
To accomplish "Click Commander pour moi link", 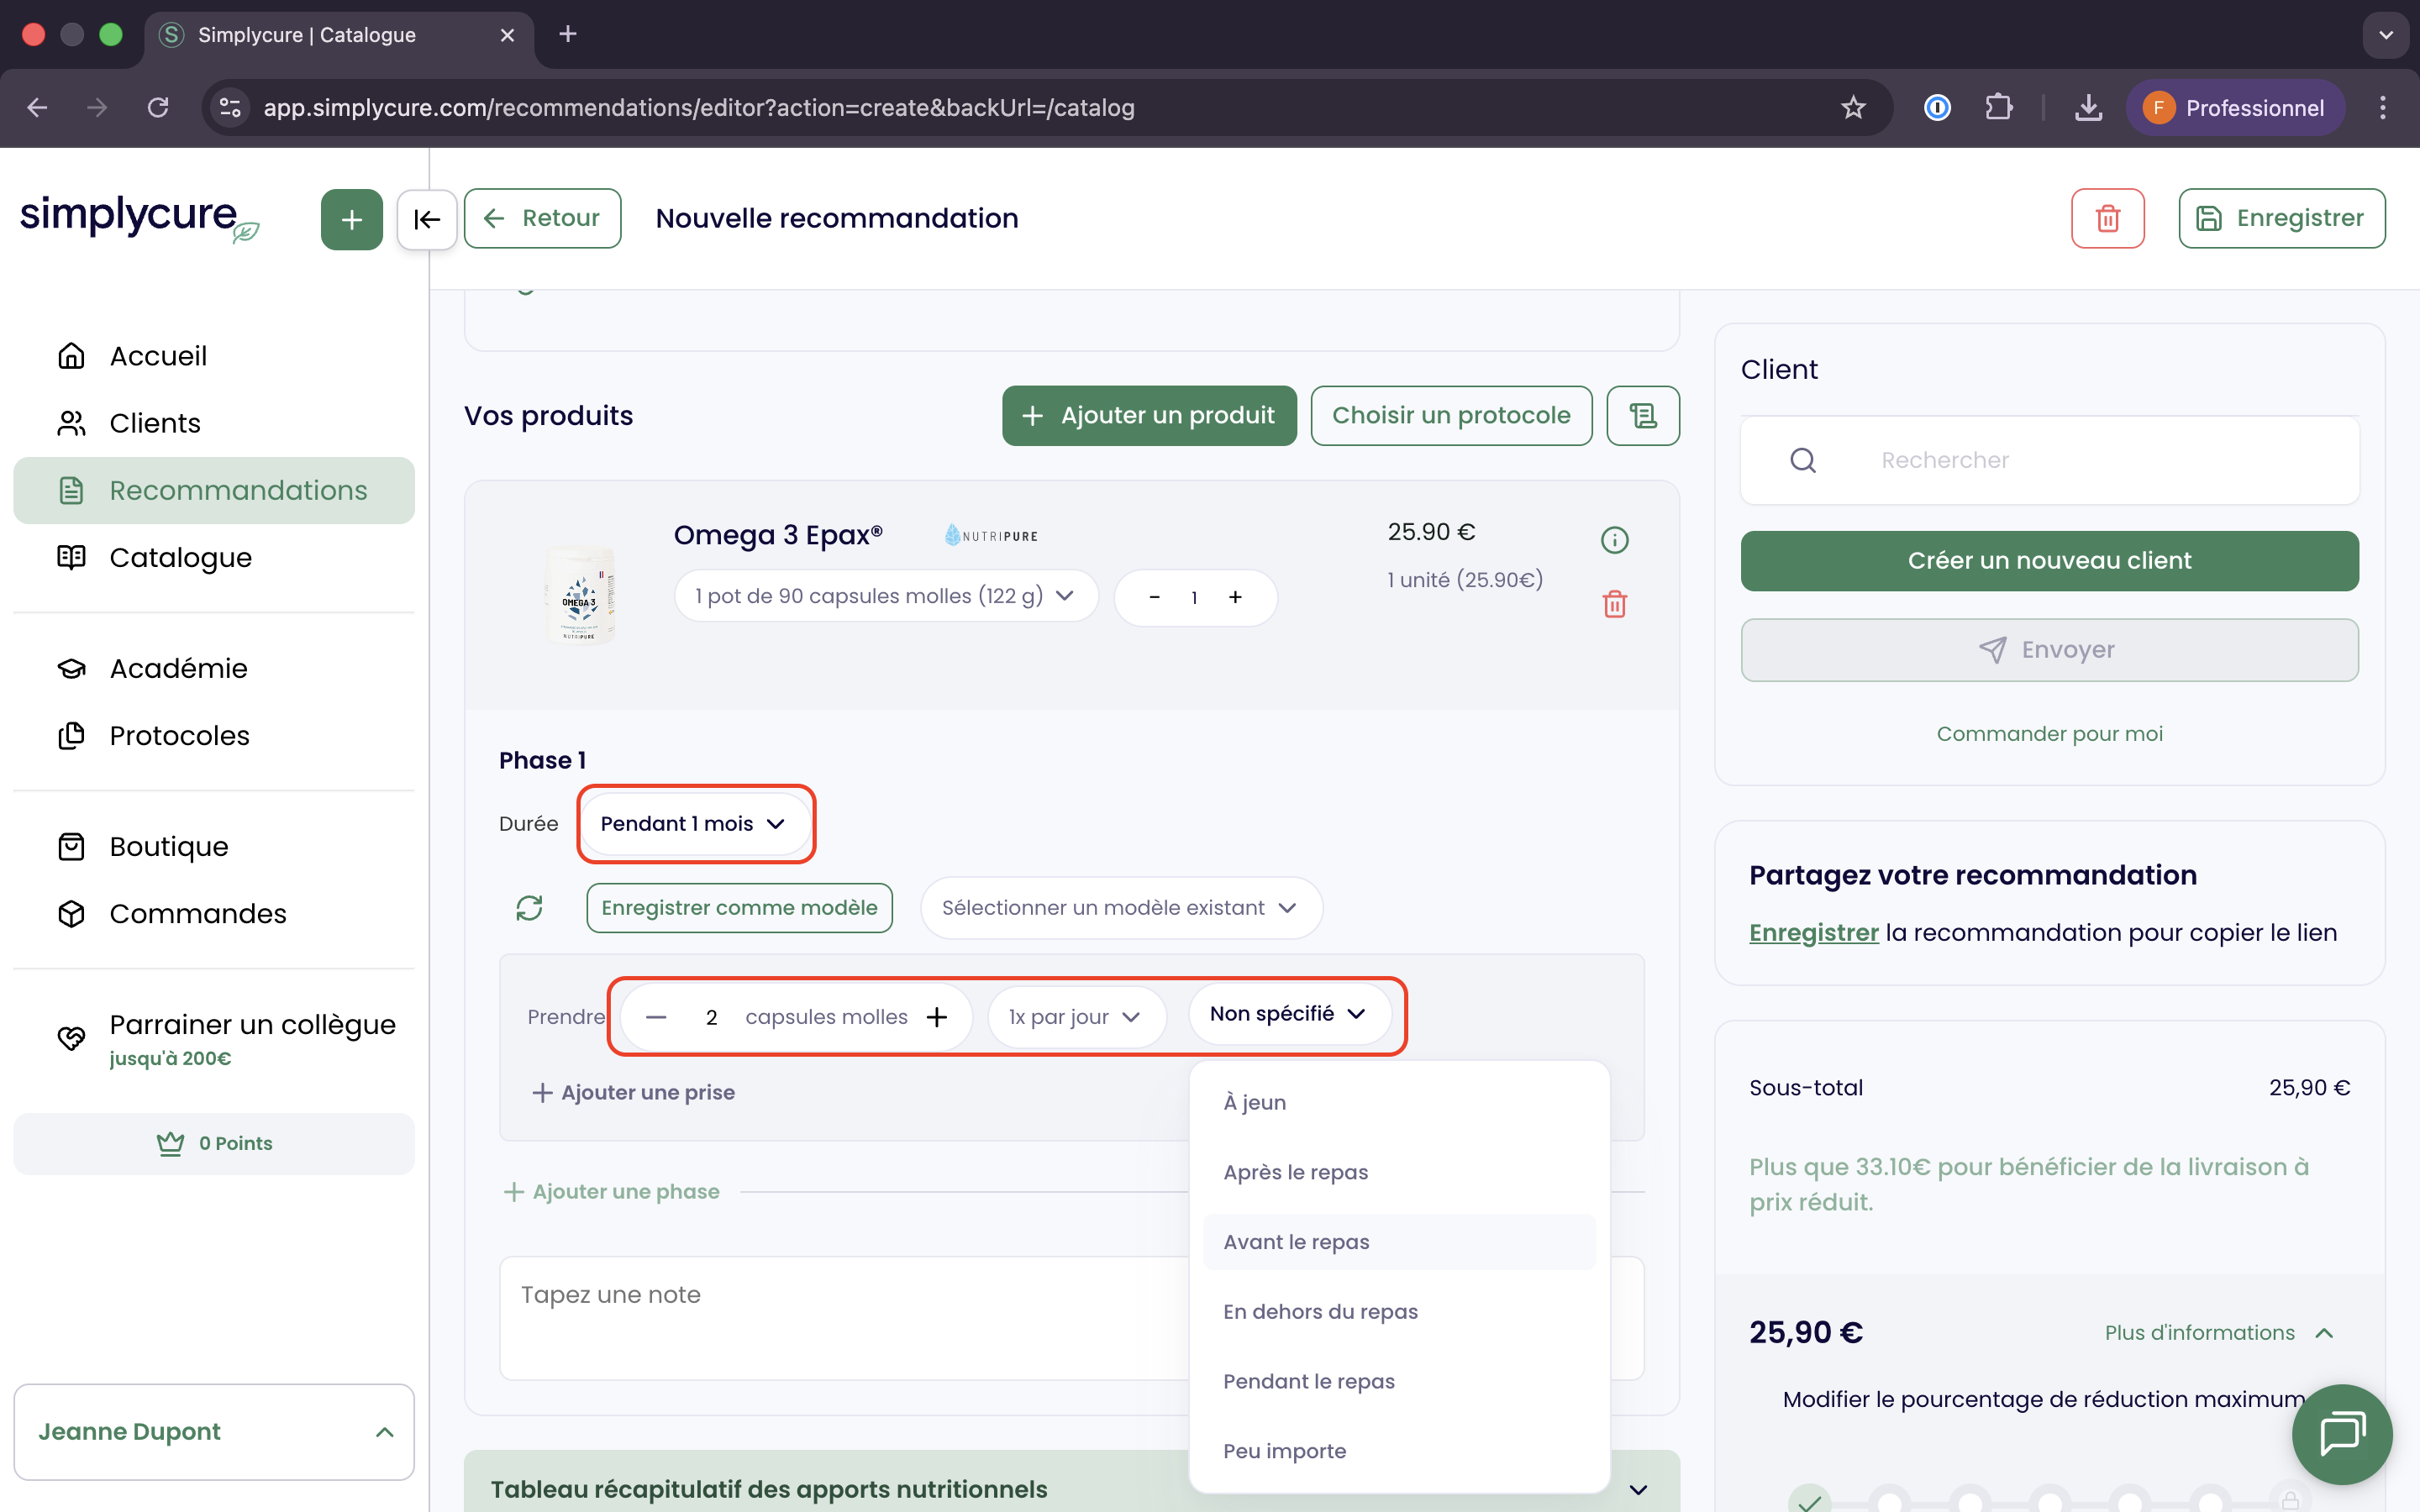I will point(2049,734).
